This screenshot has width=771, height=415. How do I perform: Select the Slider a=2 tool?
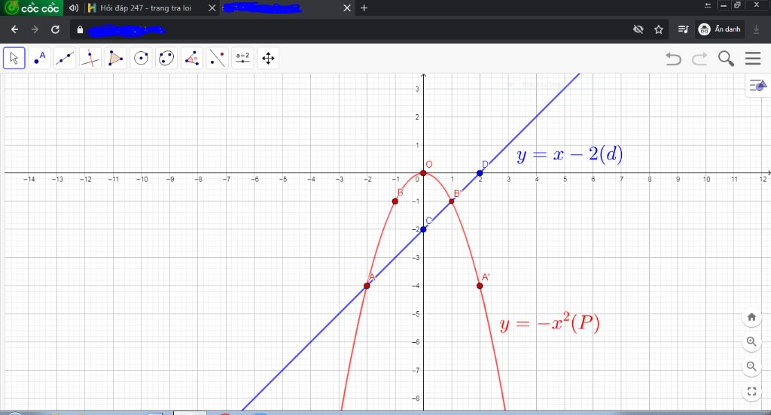pyautogui.click(x=242, y=59)
